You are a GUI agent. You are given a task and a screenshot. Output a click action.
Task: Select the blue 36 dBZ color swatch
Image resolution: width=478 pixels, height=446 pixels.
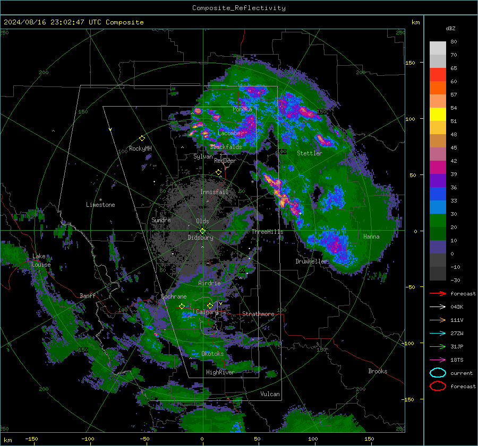click(x=438, y=194)
